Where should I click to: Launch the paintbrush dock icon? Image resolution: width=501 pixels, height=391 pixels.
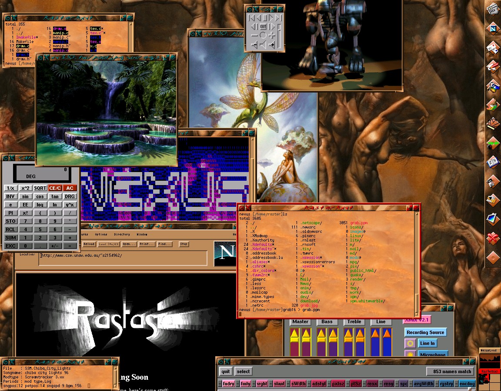pos(493,105)
